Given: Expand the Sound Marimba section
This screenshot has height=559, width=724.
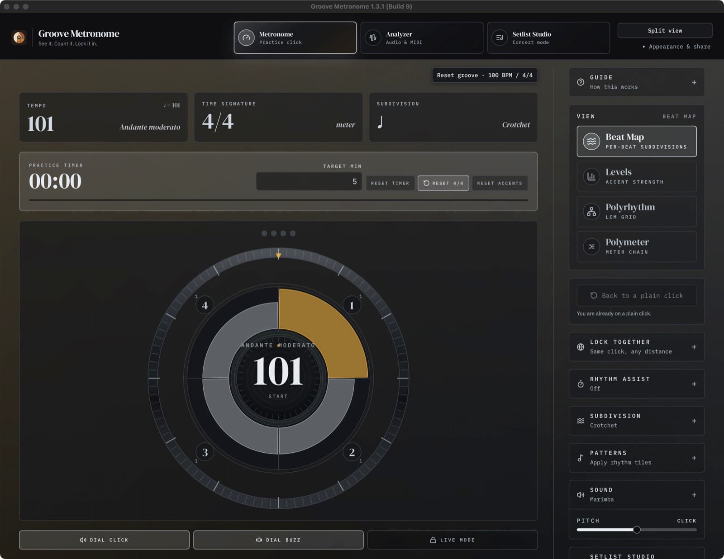Looking at the screenshot, I should (x=637, y=495).
